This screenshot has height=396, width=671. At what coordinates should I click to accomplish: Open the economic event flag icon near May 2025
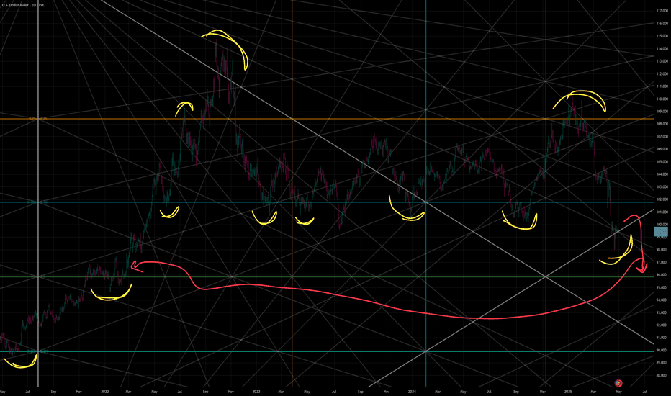click(x=618, y=383)
